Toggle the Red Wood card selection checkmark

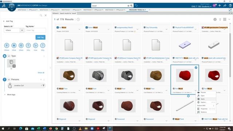point(196,68)
